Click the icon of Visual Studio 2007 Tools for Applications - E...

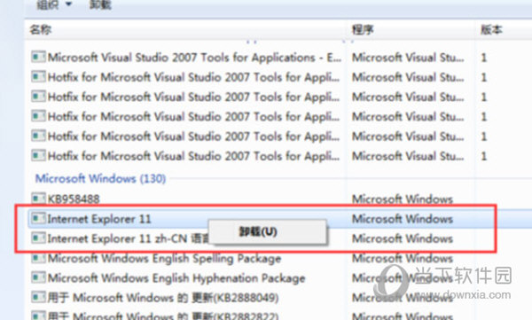point(38,57)
